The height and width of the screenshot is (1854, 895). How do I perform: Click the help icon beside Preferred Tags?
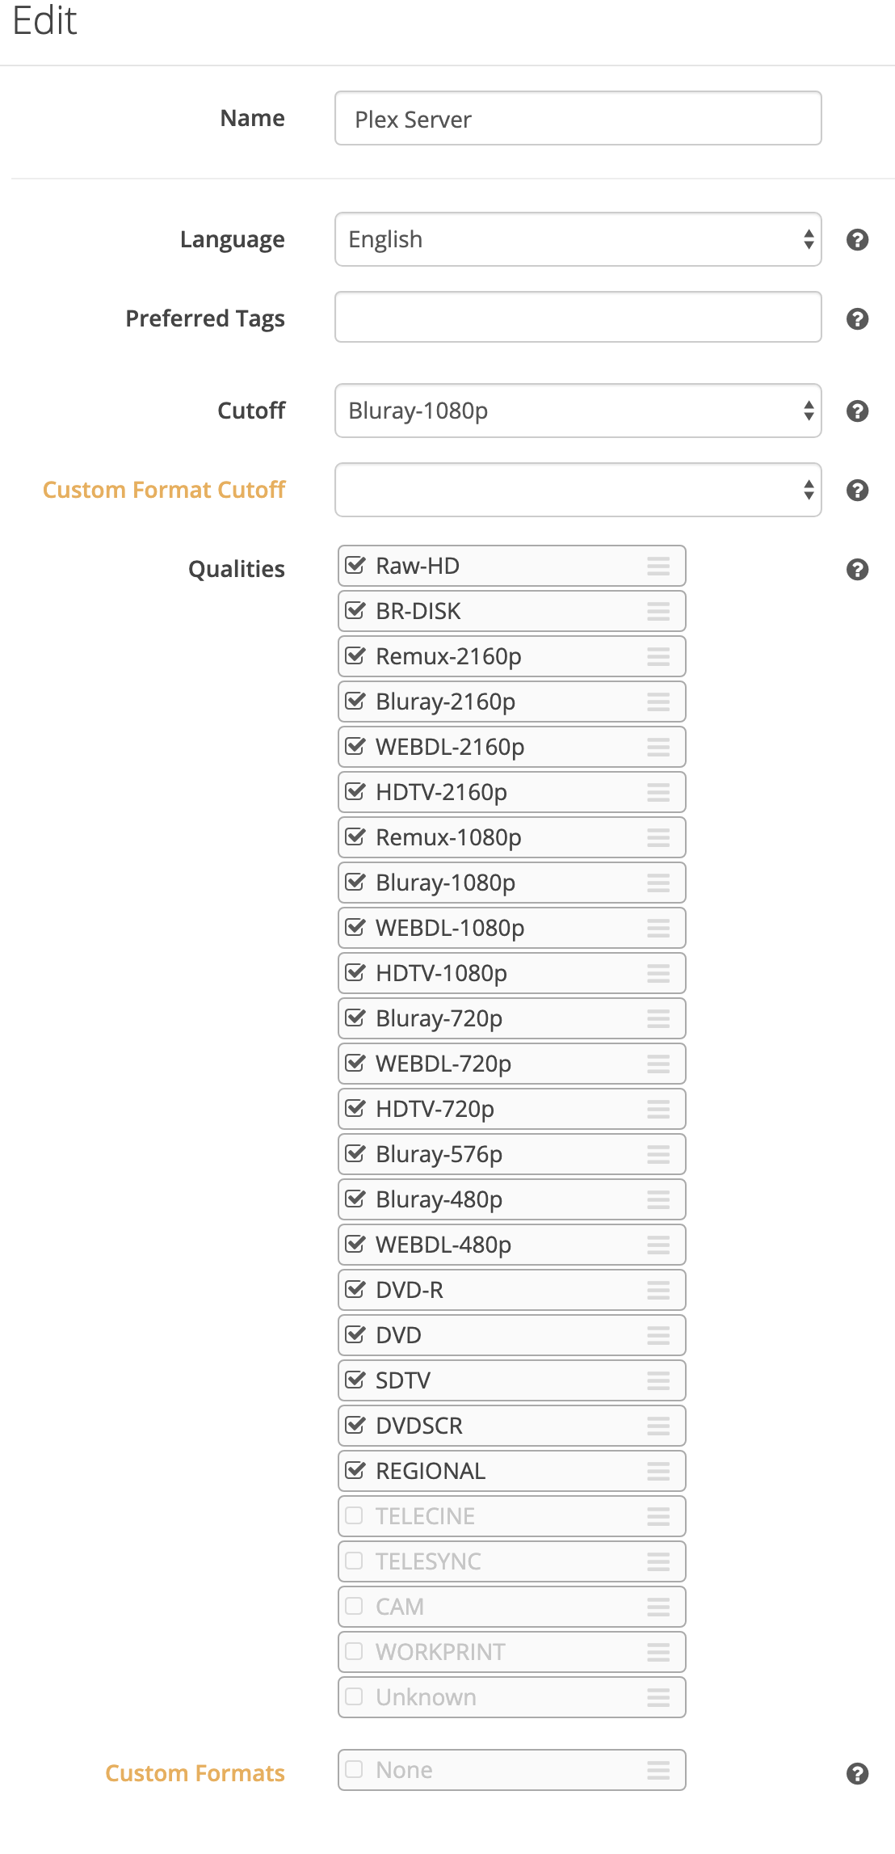[x=858, y=317]
